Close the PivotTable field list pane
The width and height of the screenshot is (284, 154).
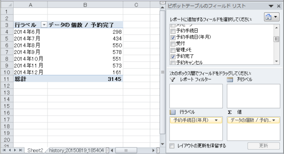[x=279, y=6]
